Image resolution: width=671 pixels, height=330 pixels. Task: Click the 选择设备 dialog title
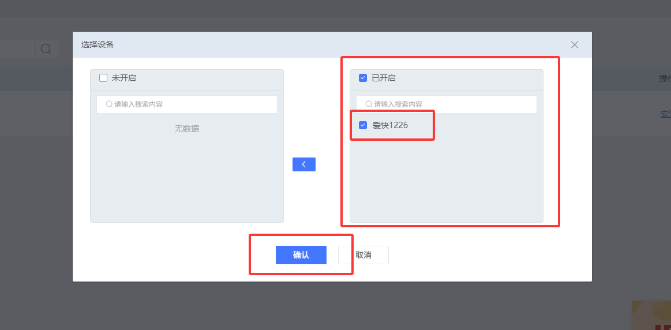(x=97, y=45)
